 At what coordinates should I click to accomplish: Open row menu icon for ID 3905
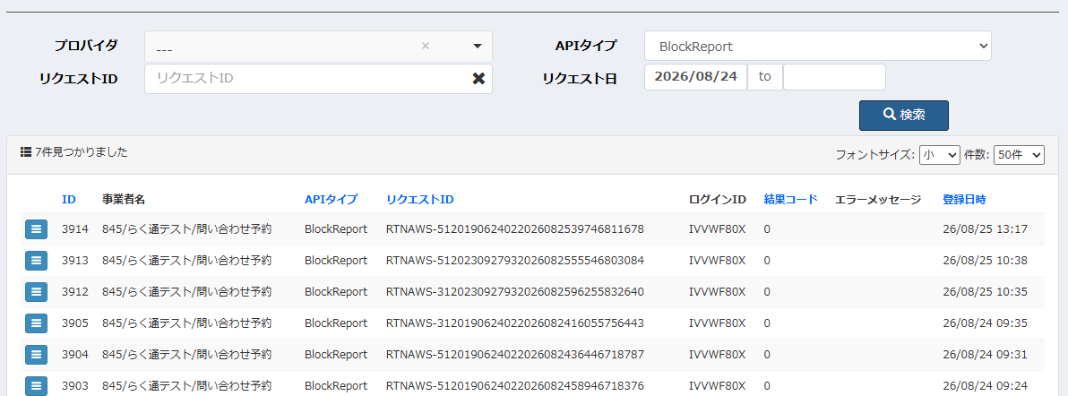point(36,323)
